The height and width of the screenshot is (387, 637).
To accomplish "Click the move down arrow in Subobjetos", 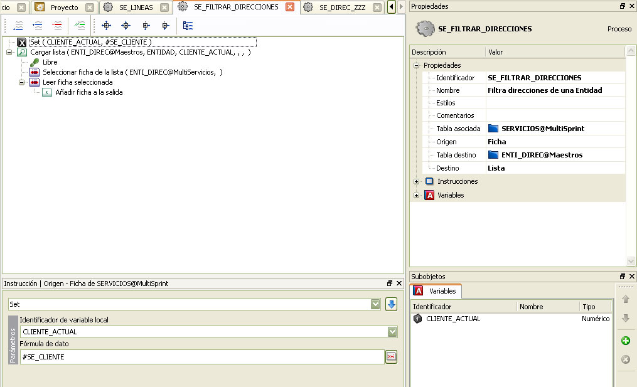I will point(626,318).
